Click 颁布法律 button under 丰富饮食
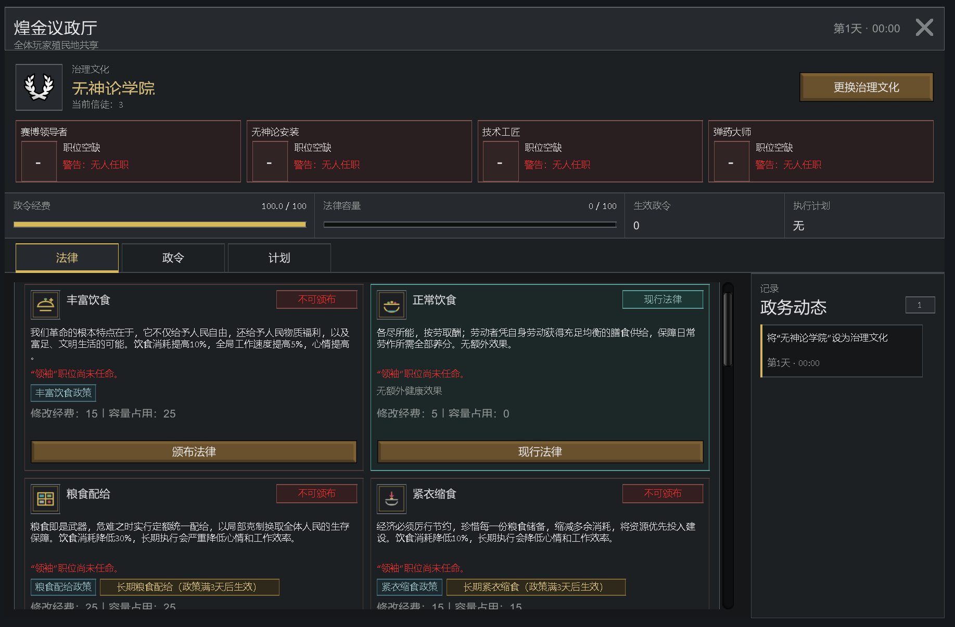Viewport: 955px width, 627px height. [x=194, y=452]
